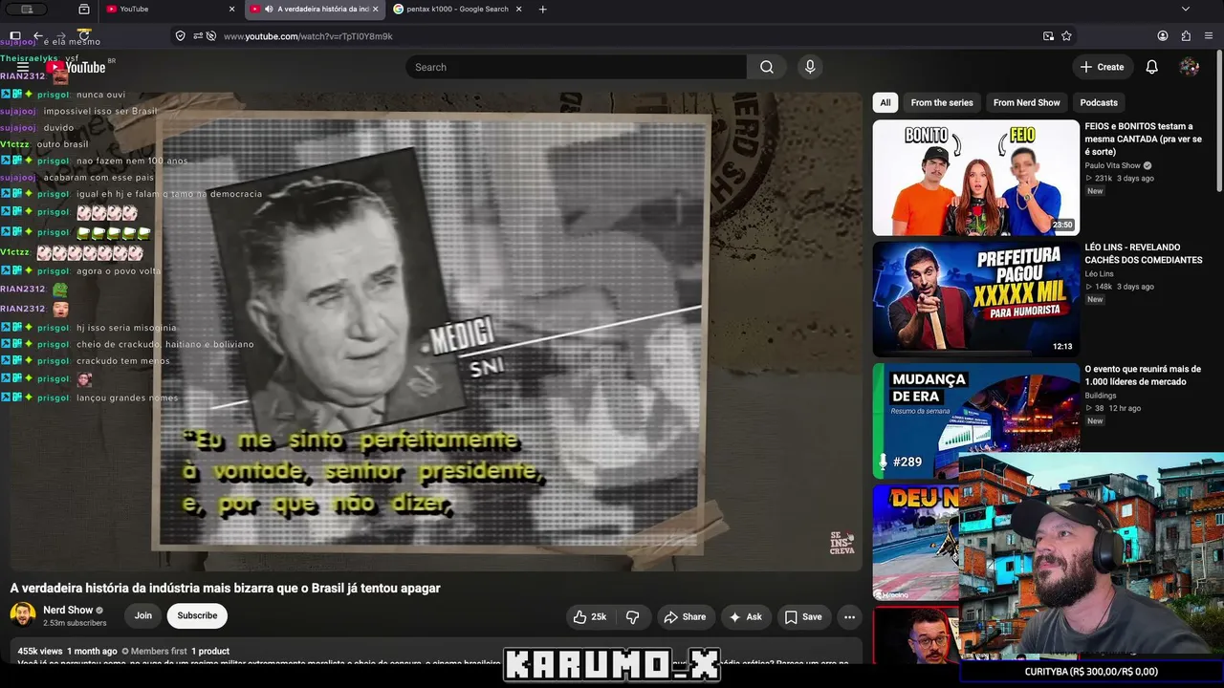Select the From Nerd Show chip
Screen dimensions: 1224x688
point(1026,102)
